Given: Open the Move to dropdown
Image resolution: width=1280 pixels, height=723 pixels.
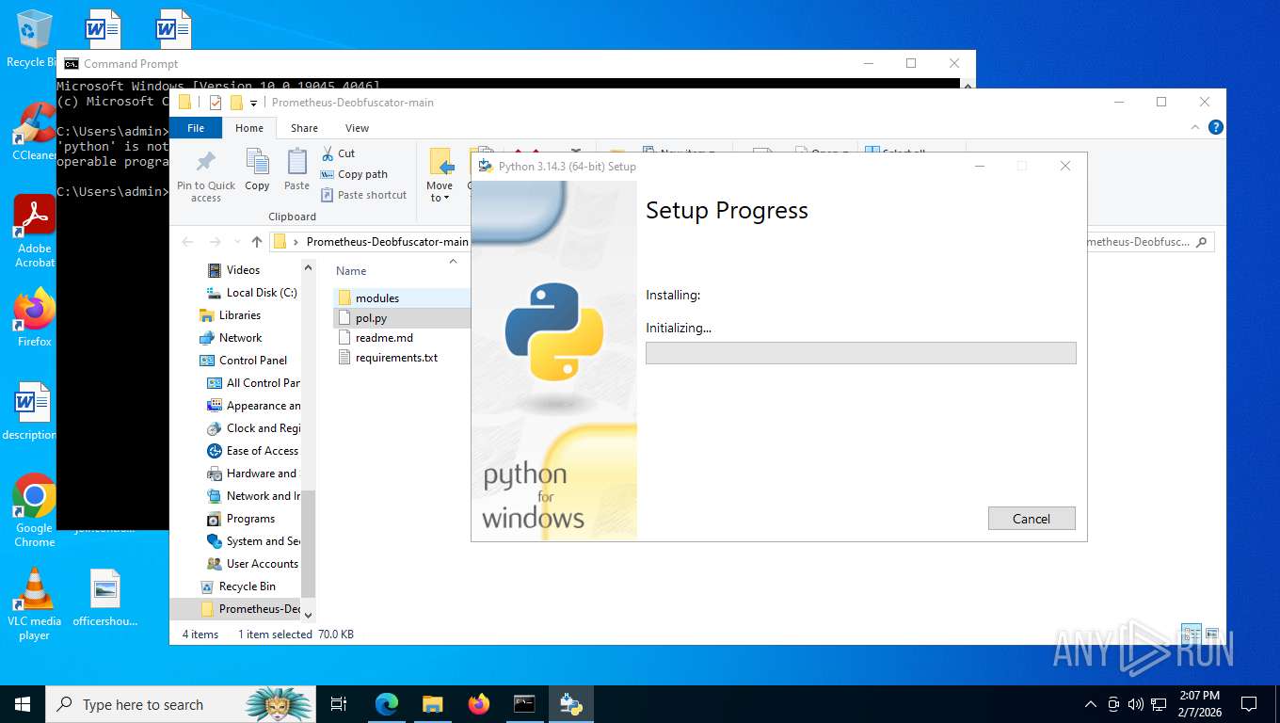Looking at the screenshot, I should [440, 176].
